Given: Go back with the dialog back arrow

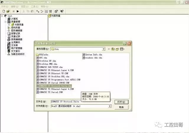Looking at the screenshot, I should (x=109, y=49).
